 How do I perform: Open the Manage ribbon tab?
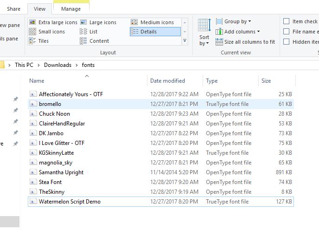[71, 9]
